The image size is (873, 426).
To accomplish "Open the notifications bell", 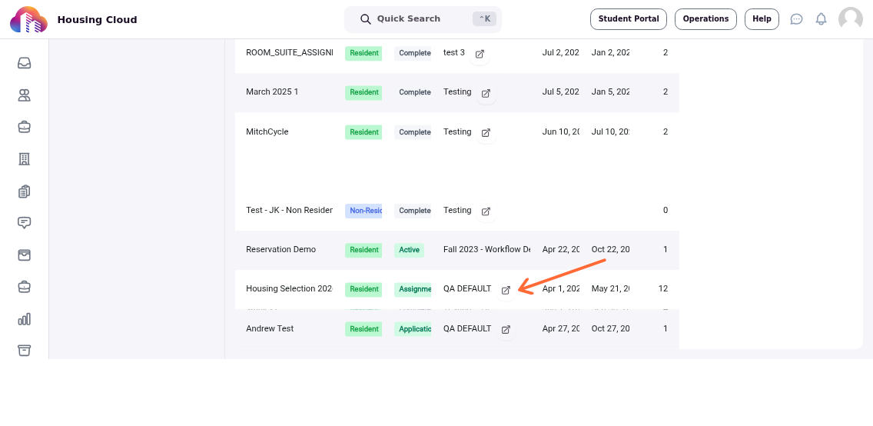I will point(822,19).
